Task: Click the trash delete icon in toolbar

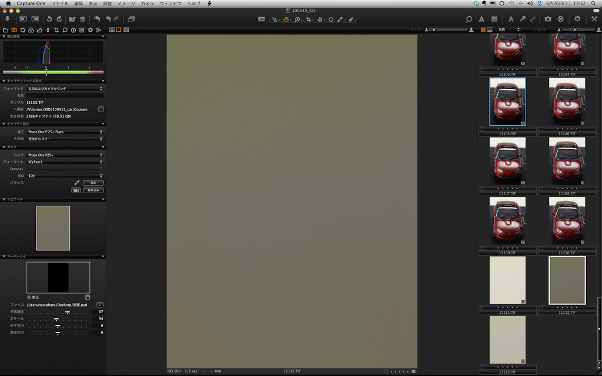Action: tap(82, 19)
